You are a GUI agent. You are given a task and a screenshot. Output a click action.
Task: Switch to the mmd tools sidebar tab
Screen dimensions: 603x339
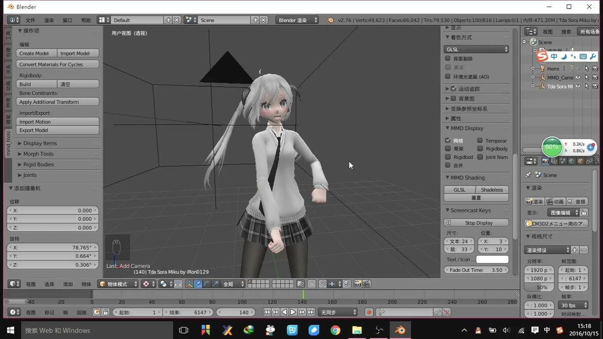pos(9,143)
